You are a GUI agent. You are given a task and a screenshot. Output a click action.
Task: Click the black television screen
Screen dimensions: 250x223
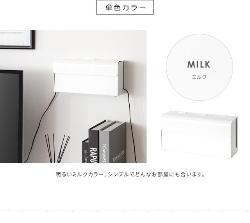pos(11,116)
